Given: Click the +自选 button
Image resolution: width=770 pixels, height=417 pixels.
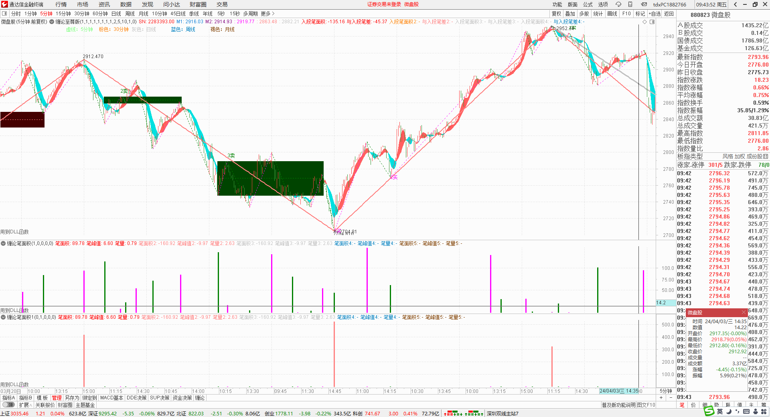Looking at the screenshot, I should [654, 14].
